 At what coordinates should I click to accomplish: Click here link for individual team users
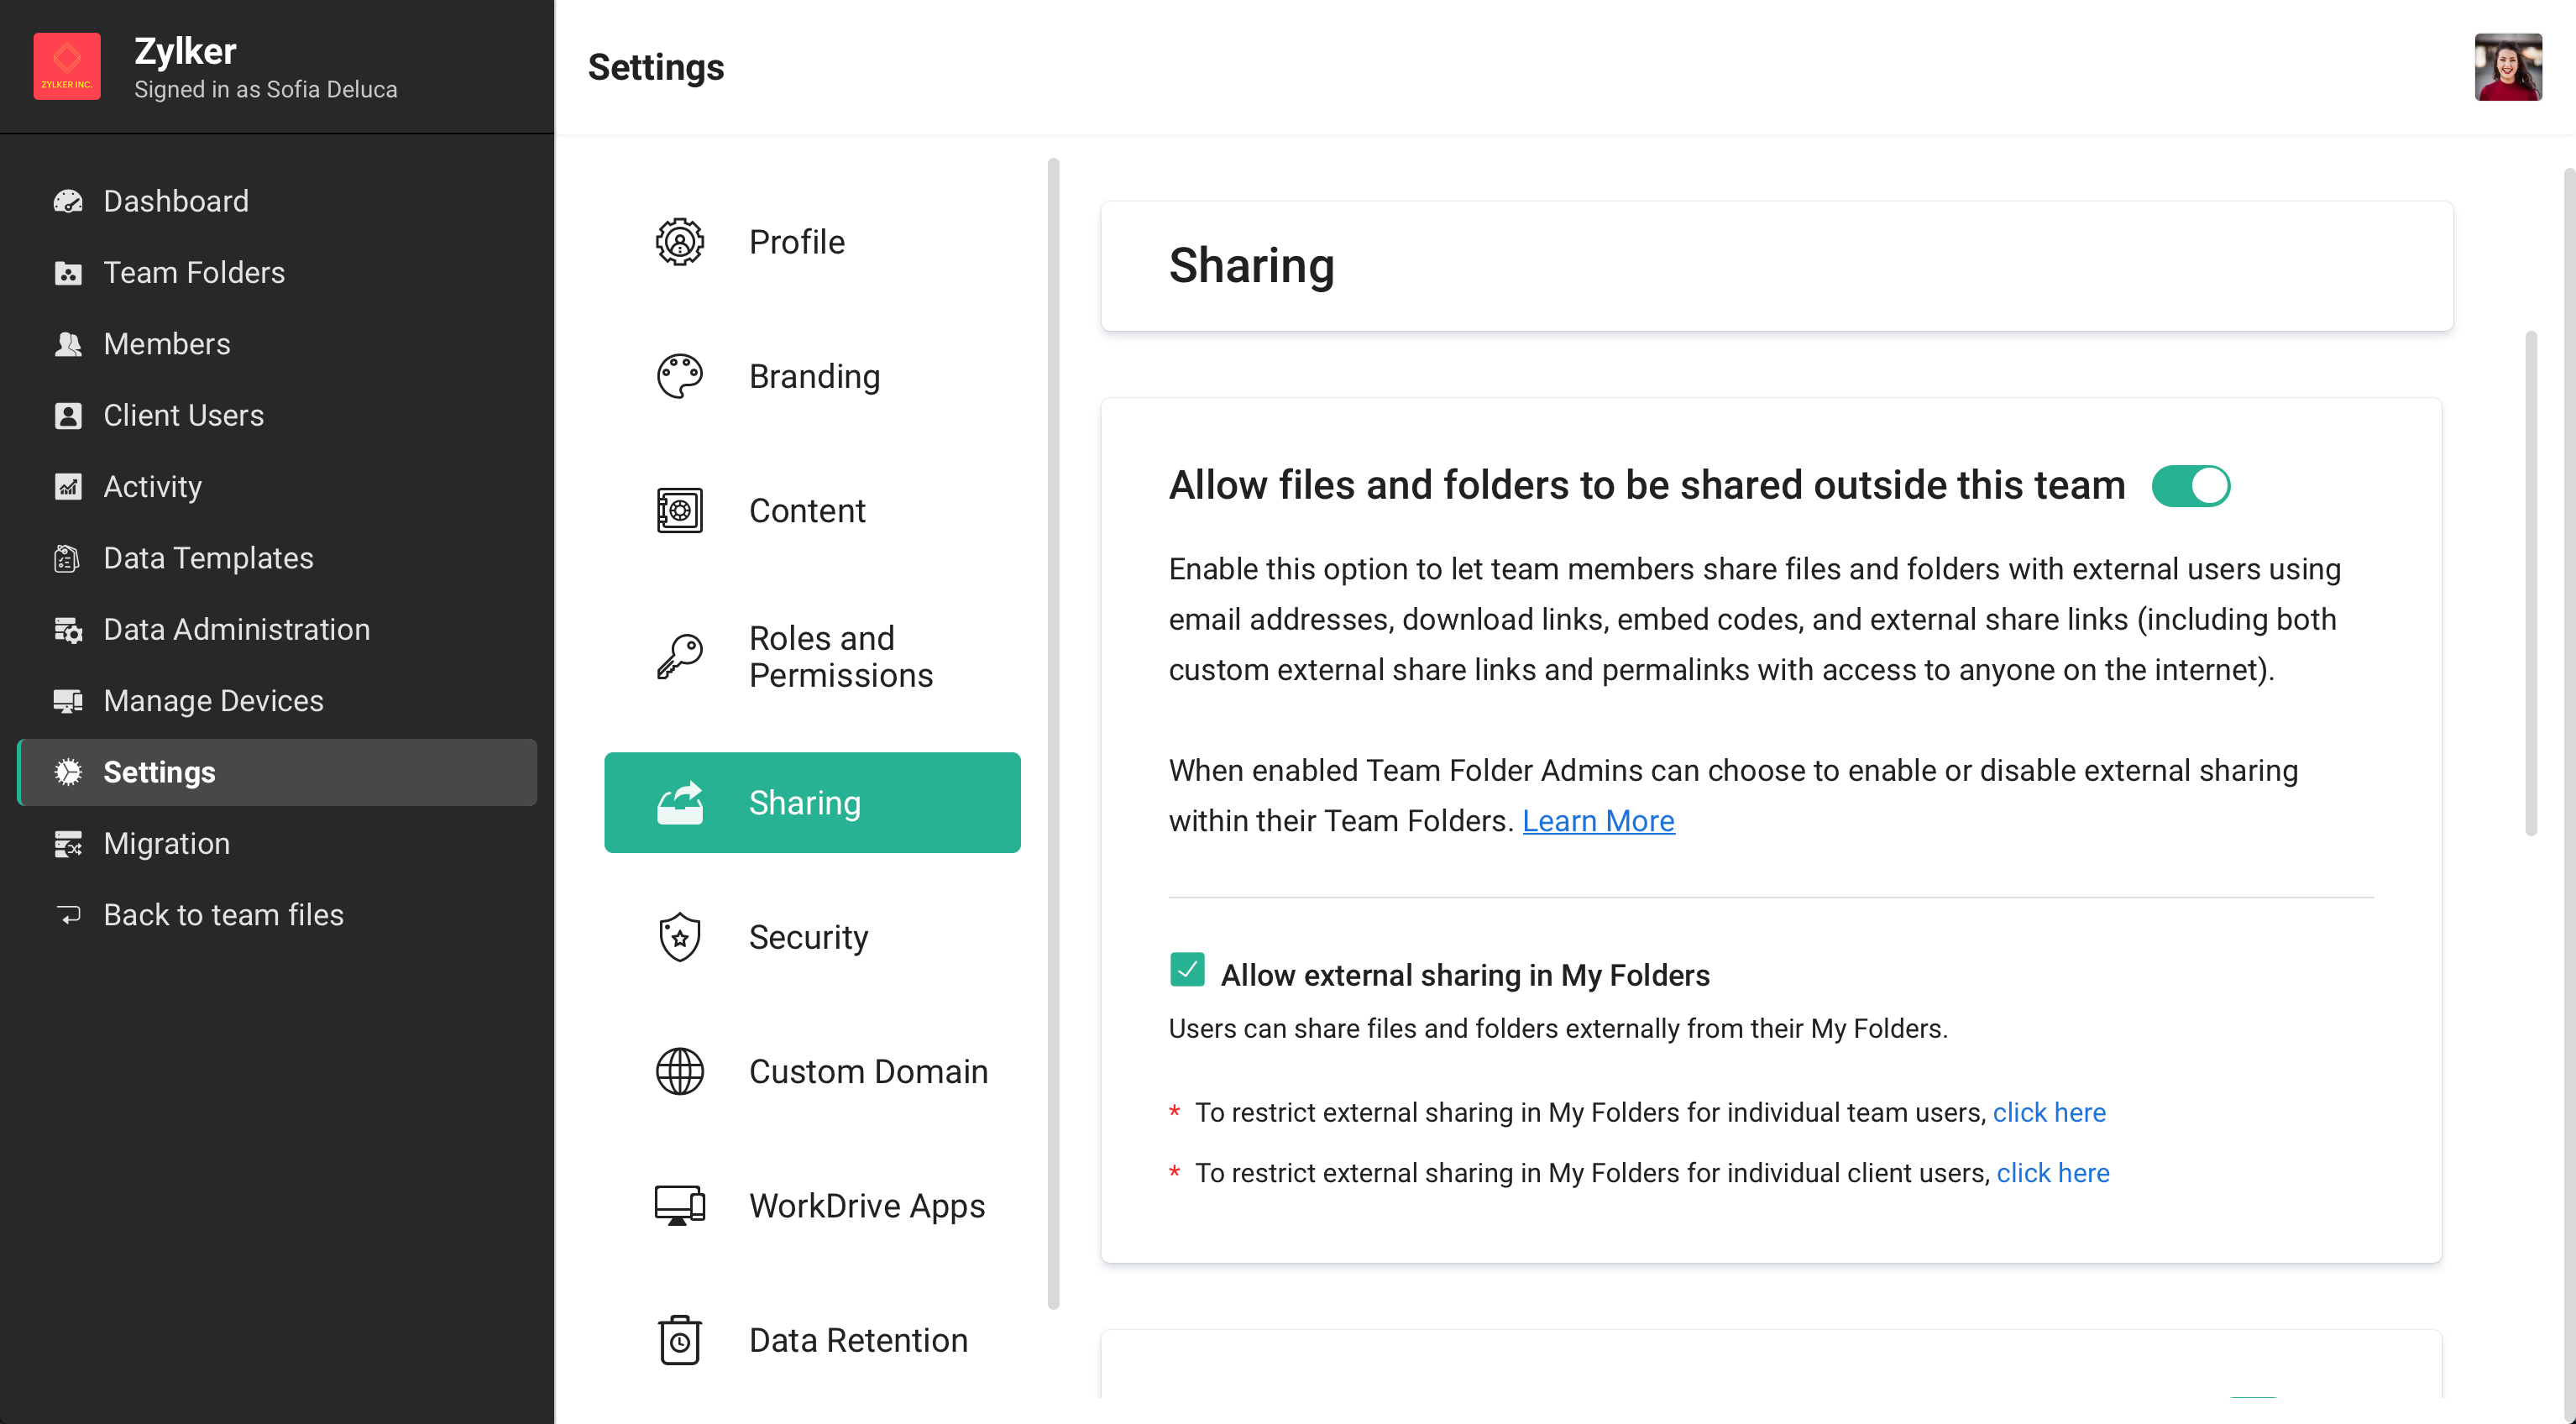point(2048,1112)
